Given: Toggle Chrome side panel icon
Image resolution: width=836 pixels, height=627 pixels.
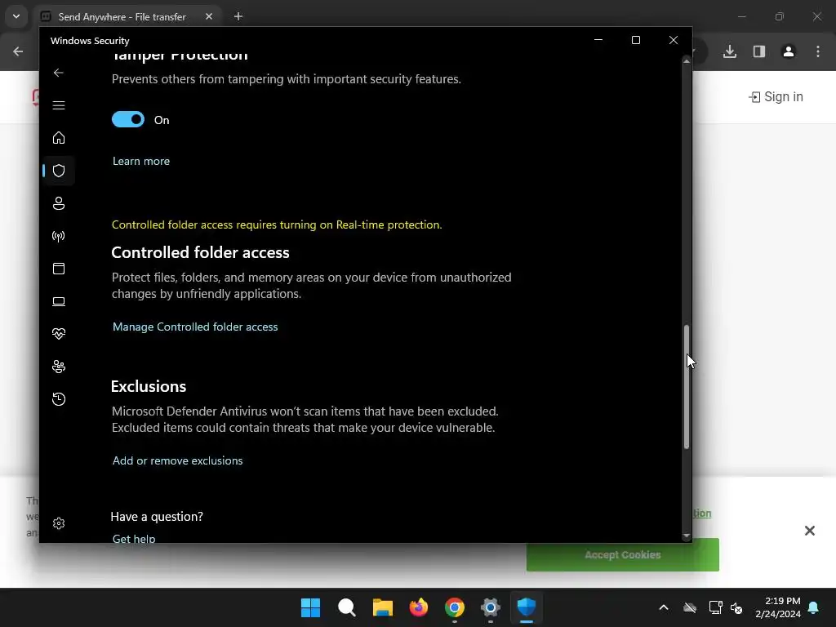Looking at the screenshot, I should [x=759, y=51].
